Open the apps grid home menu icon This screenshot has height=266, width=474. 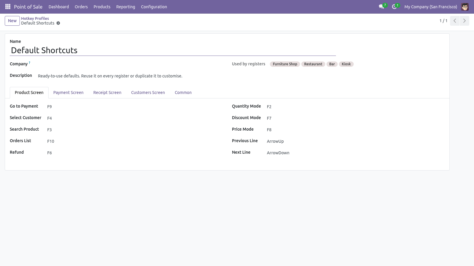pyautogui.click(x=8, y=7)
